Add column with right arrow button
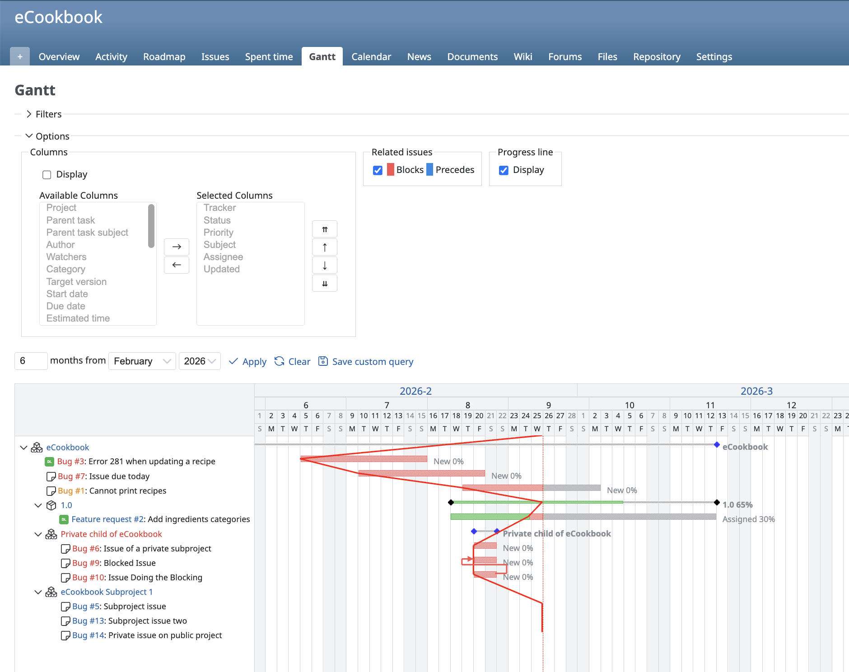 (177, 247)
